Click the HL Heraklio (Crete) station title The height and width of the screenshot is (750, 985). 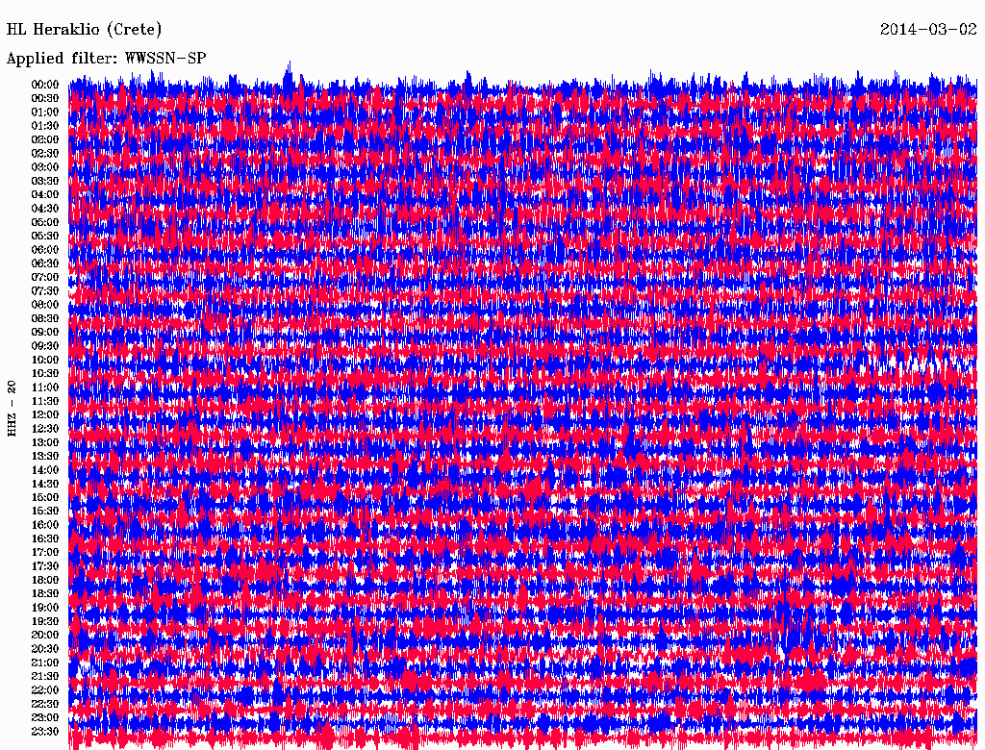[85, 30]
